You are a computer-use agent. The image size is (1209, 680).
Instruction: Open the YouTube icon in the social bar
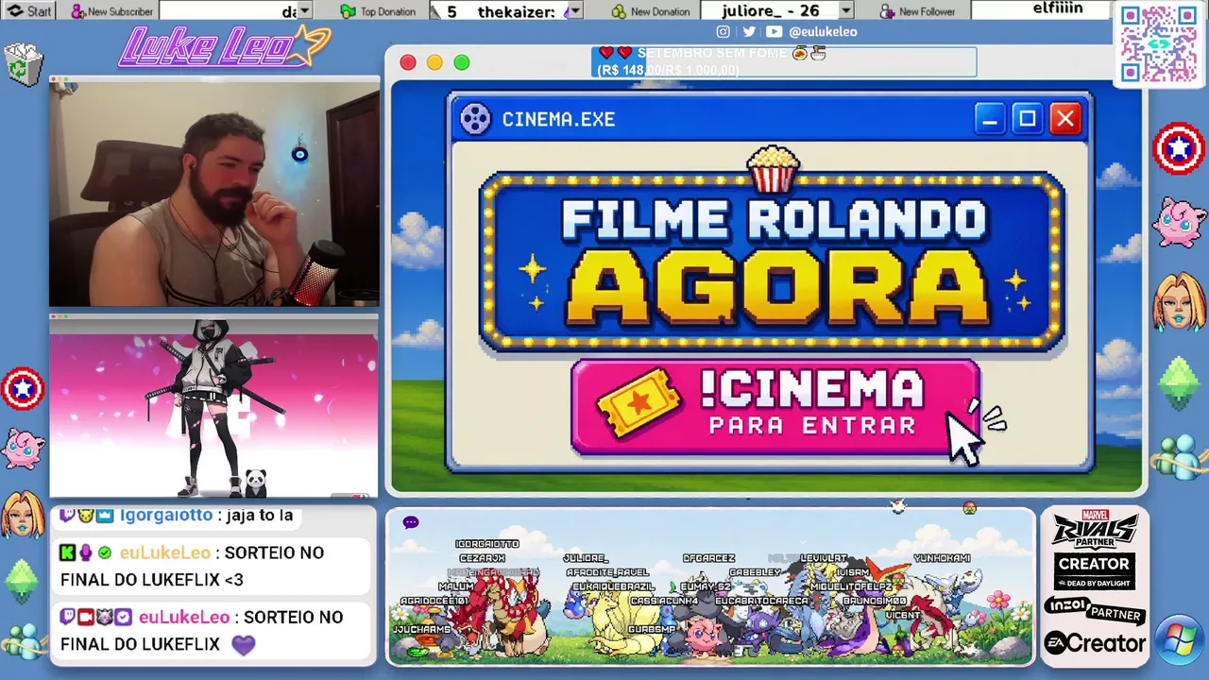pos(775,31)
